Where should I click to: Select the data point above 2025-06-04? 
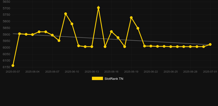tap(33, 35)
